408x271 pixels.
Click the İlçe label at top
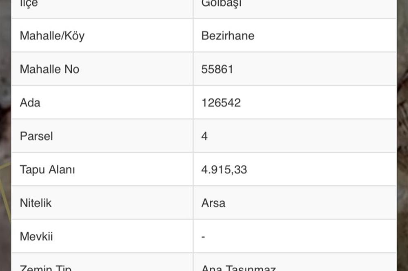(x=29, y=4)
